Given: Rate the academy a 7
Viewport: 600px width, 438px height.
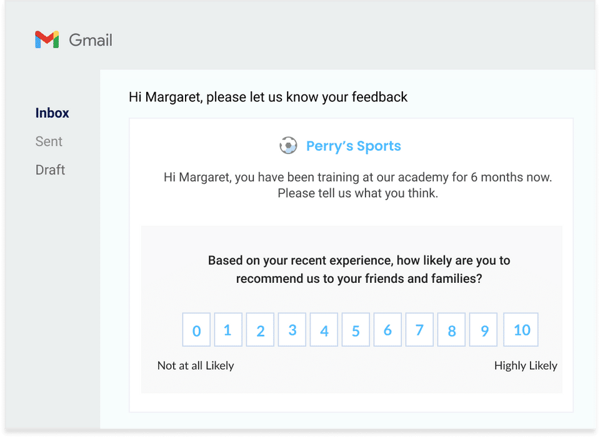Looking at the screenshot, I should coord(419,330).
